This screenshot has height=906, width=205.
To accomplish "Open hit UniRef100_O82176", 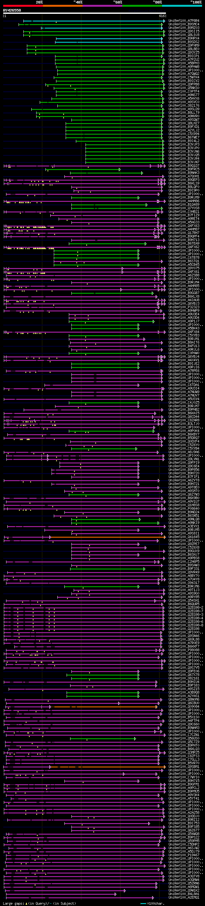I will pos(184,105).
